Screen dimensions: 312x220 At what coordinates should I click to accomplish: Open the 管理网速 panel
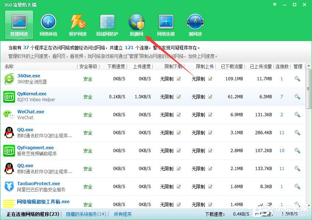18,24
